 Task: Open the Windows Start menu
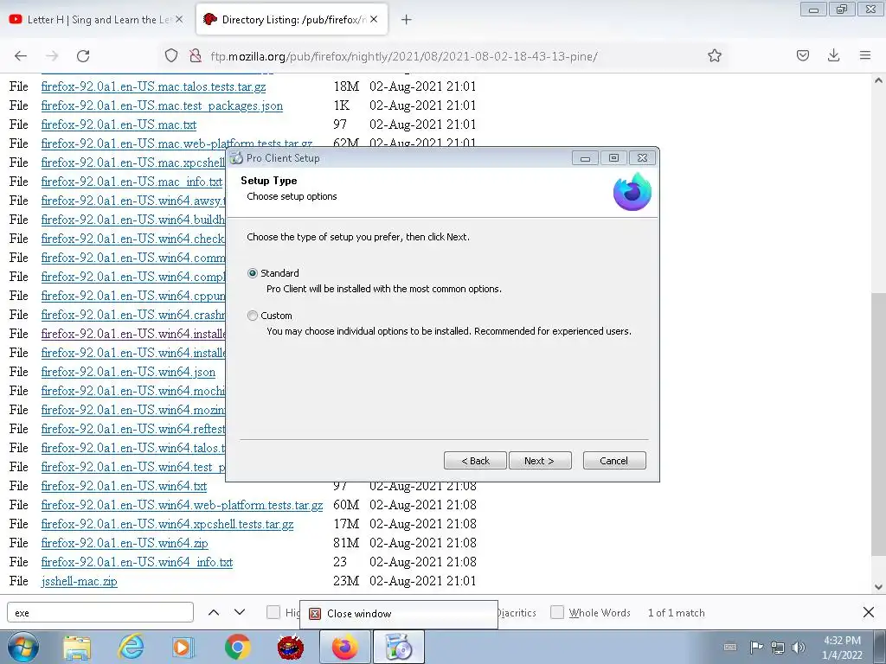22,647
